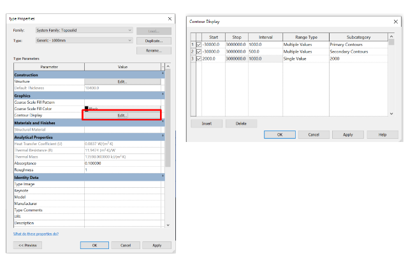Select the Primary Contours subcategory cell

click(x=358, y=45)
